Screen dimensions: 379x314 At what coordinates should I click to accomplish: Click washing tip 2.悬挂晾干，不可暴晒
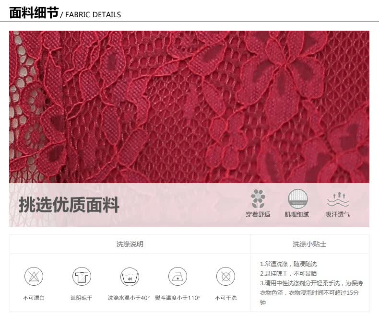(288, 273)
